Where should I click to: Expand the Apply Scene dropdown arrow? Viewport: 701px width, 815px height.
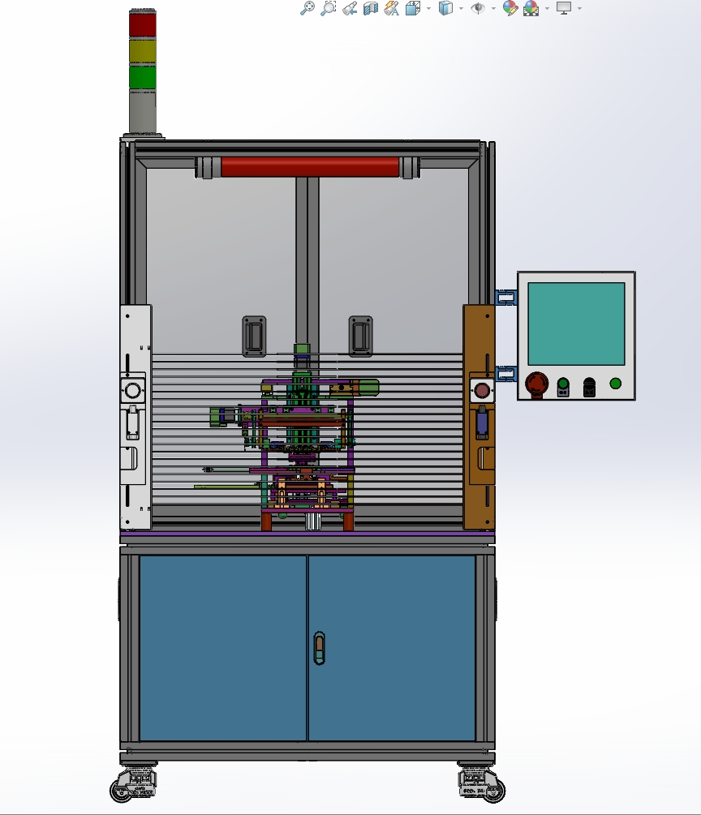547,8
